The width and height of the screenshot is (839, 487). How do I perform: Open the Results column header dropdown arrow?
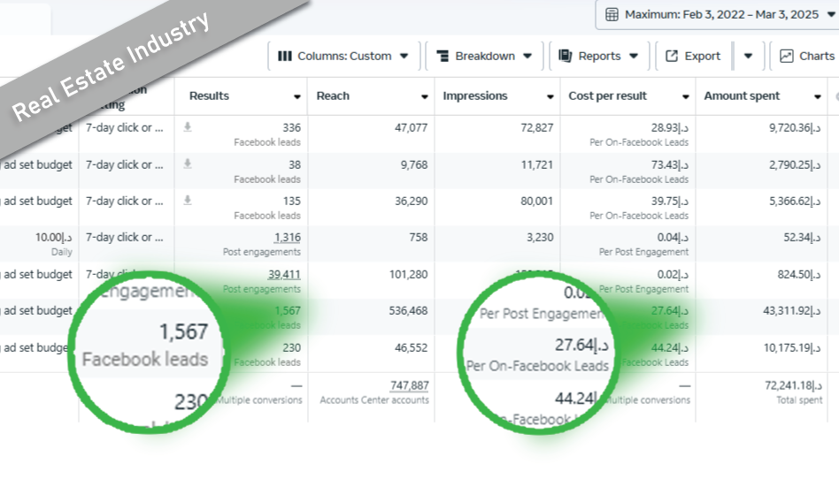[x=296, y=96]
